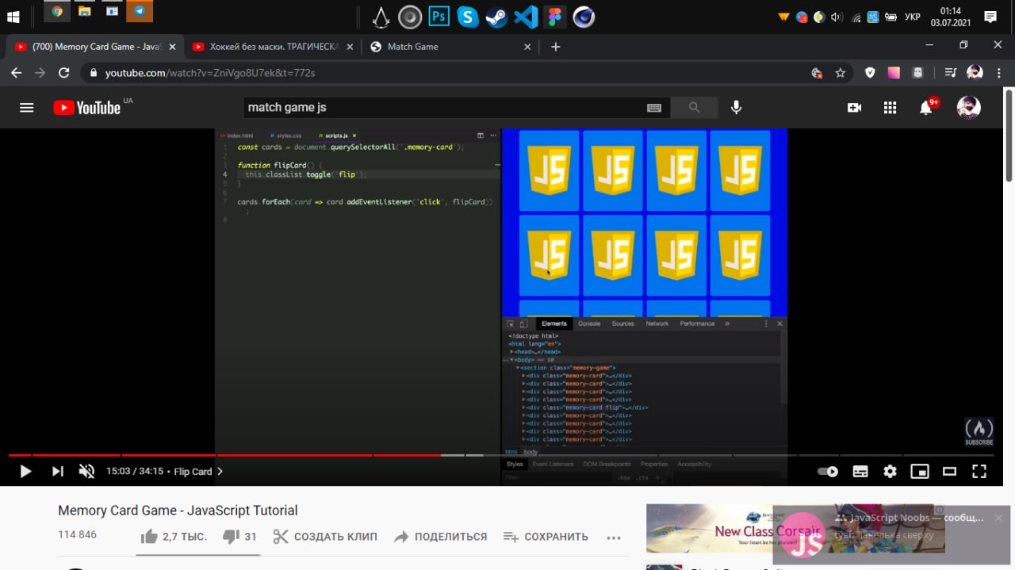Reload the YouTube page
1015x570 pixels.
64,72
